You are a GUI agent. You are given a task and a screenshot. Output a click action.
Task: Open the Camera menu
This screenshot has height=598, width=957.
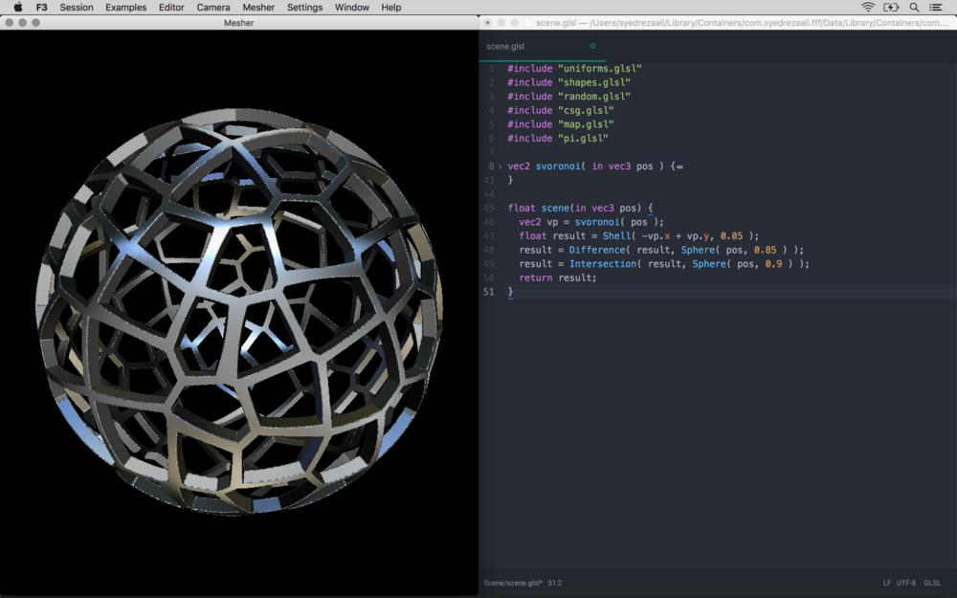click(213, 8)
